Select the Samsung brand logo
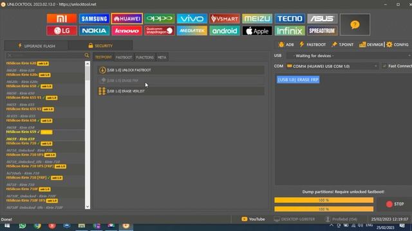This screenshot has width=412, height=231. click(x=94, y=19)
